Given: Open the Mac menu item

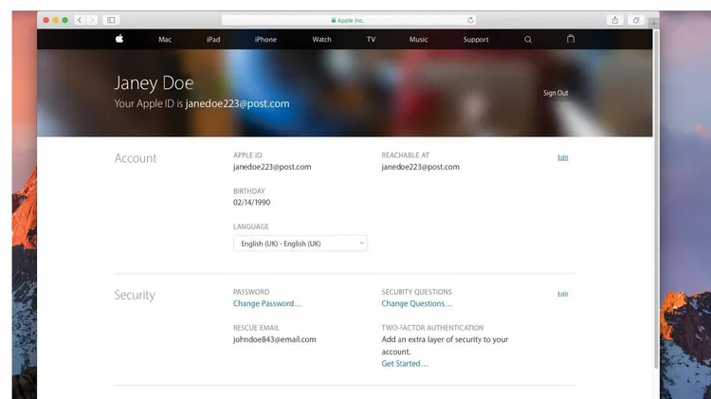Looking at the screenshot, I should (165, 40).
